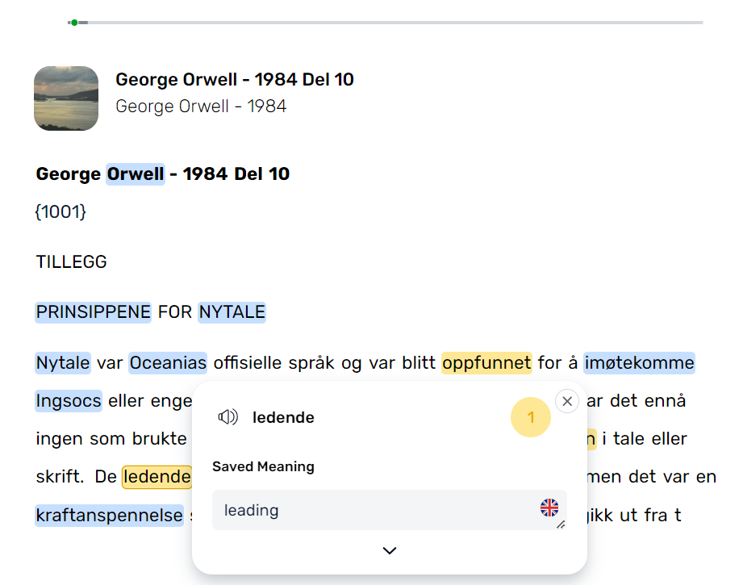Click the word offisielle in the paragraph
The height and width of the screenshot is (585, 743).
pos(248,362)
